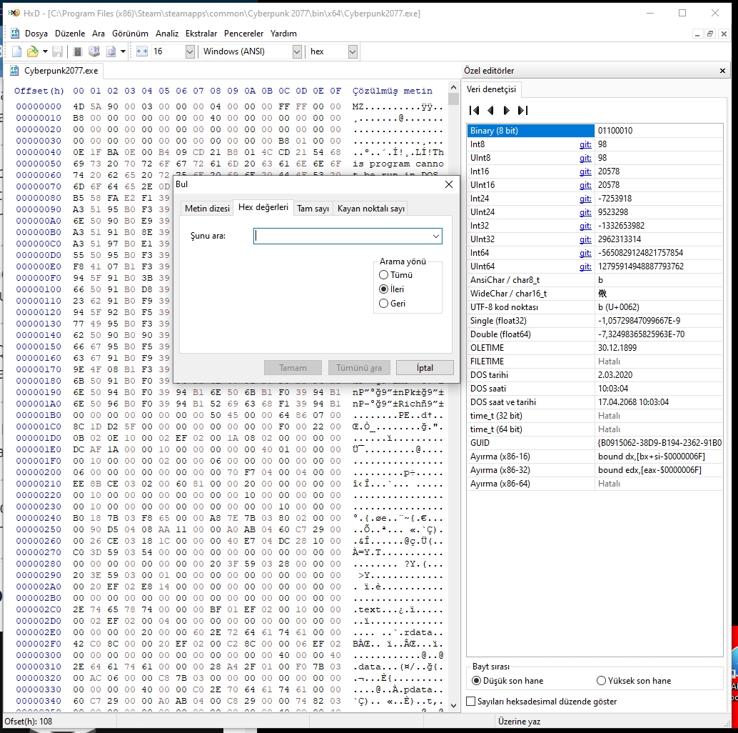Restore the inner document window

point(710,34)
